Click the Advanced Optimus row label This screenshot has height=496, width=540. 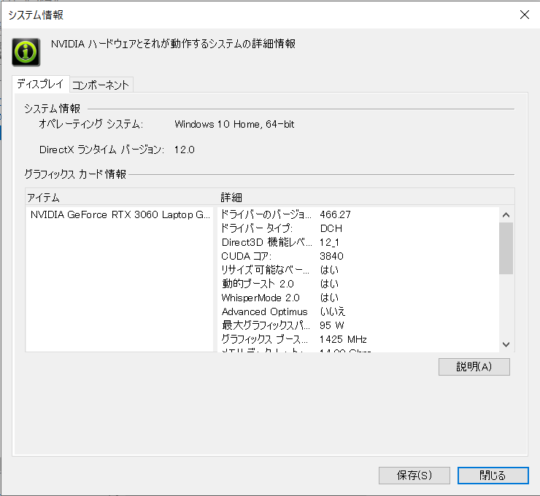(264, 311)
